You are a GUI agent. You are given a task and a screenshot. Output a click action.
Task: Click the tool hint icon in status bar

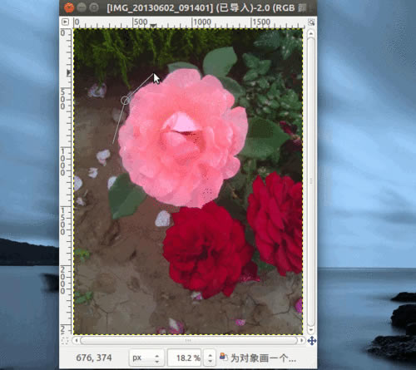click(223, 356)
